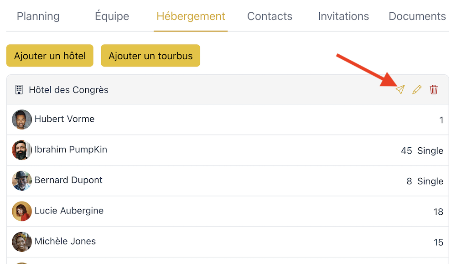Switch to the Planning tab
Image resolution: width=456 pixels, height=264 pixels.
click(x=38, y=16)
